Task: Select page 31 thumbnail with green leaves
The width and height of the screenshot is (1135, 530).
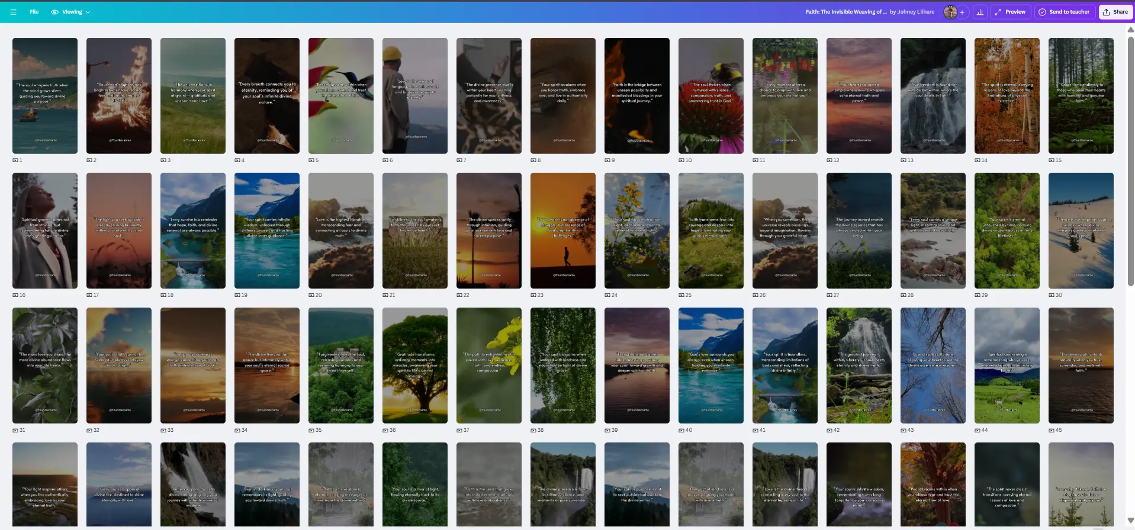Action: (45, 366)
